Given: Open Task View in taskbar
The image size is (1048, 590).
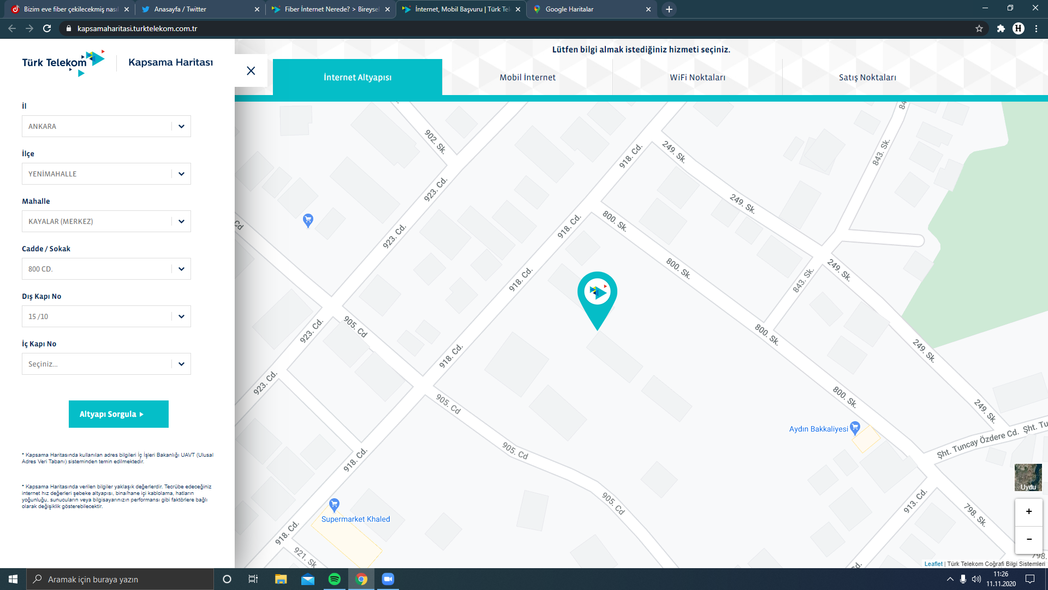Looking at the screenshot, I should click(253, 579).
